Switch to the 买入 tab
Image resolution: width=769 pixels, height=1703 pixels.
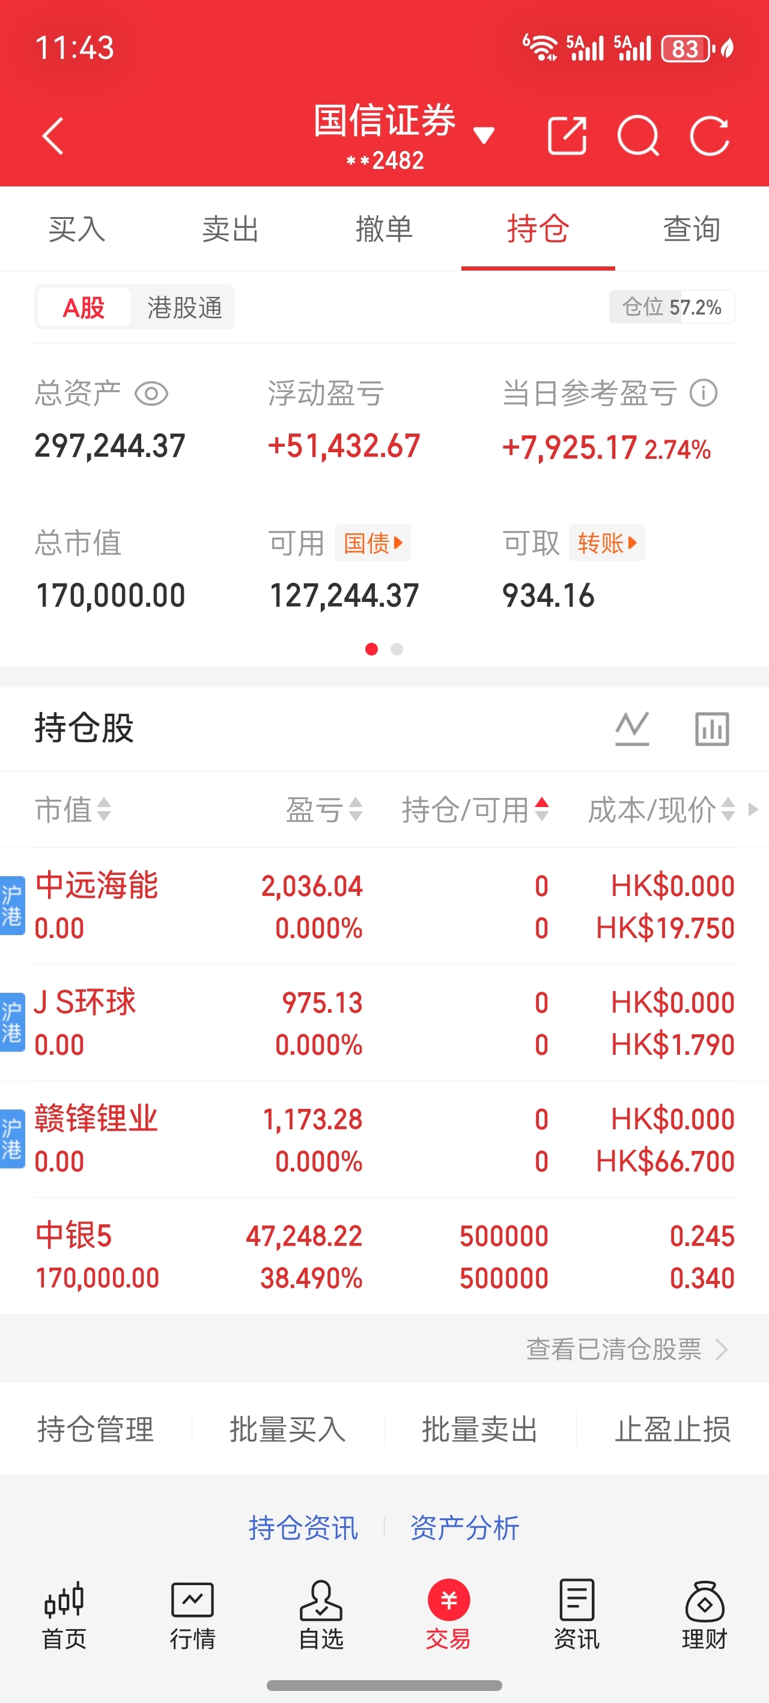pos(77,229)
